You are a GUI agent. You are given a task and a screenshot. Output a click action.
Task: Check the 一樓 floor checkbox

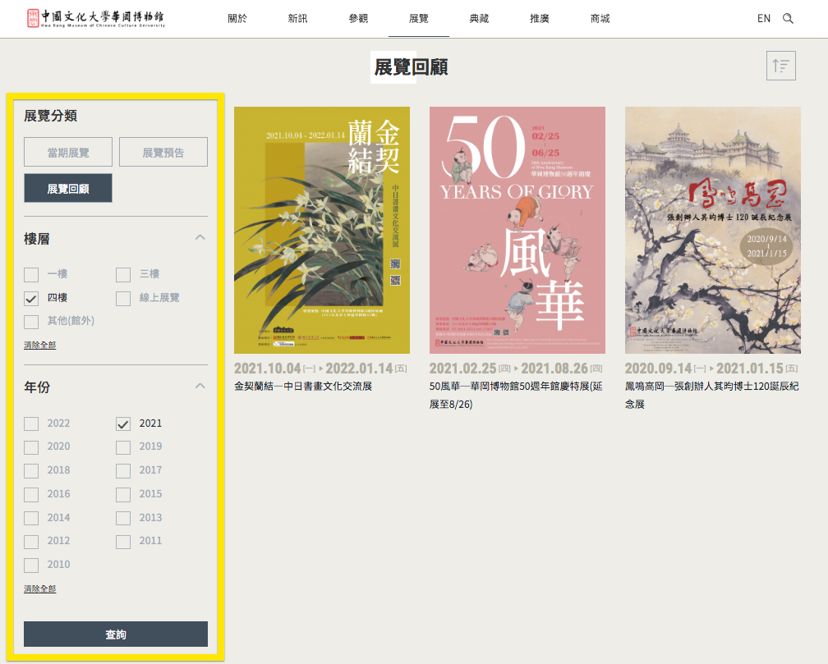[31, 274]
